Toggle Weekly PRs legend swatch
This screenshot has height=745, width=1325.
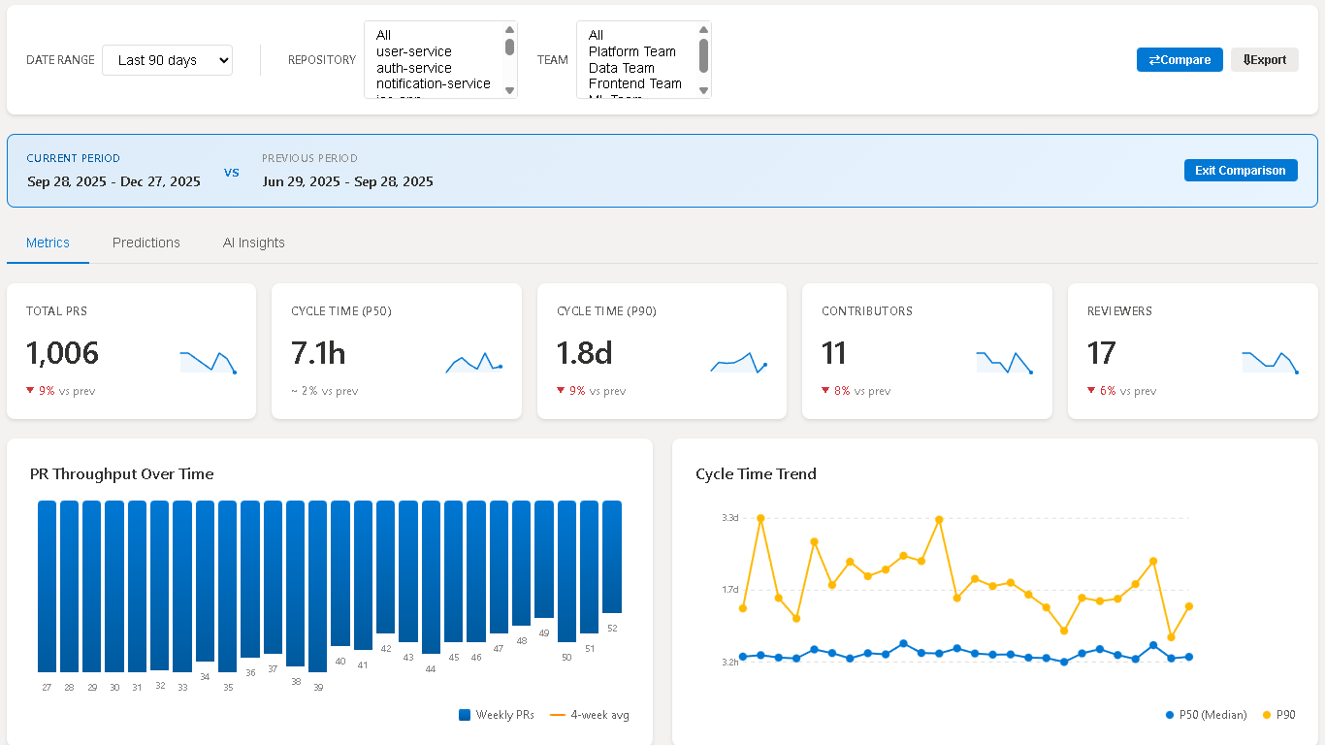click(465, 715)
